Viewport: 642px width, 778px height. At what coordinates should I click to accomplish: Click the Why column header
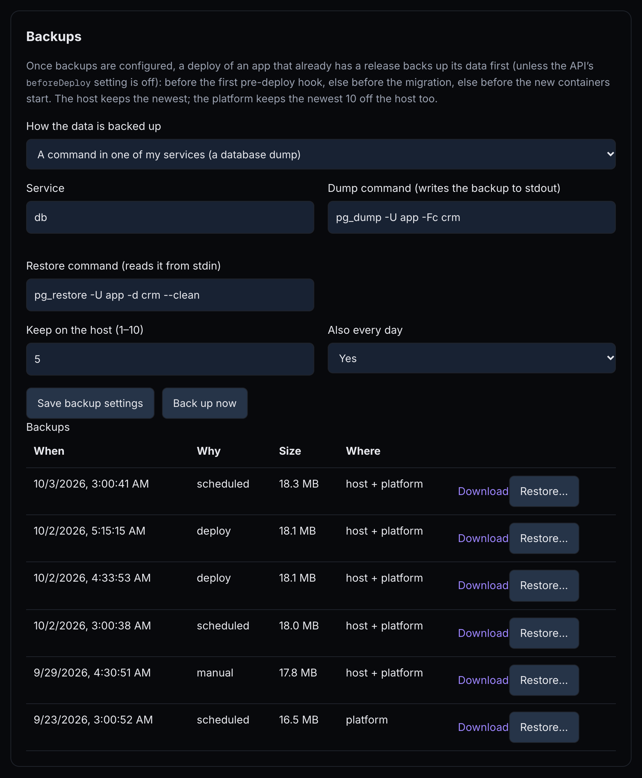click(209, 451)
